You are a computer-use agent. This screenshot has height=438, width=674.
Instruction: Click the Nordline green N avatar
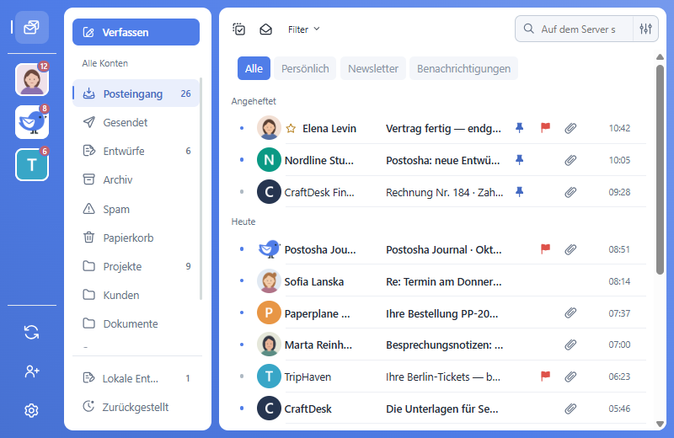pyautogui.click(x=269, y=160)
